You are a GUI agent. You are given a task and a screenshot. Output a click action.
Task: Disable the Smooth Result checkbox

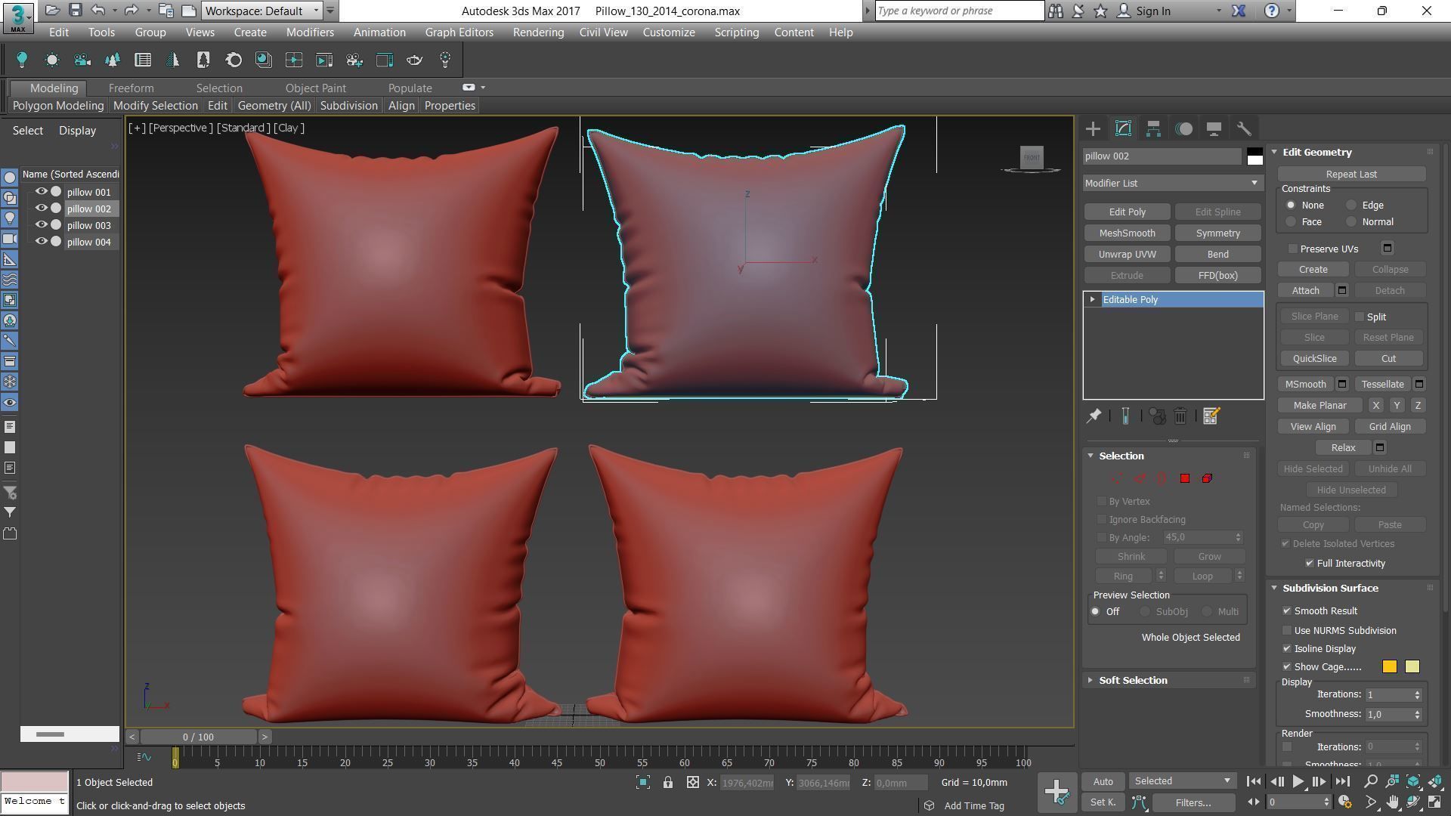1287,610
